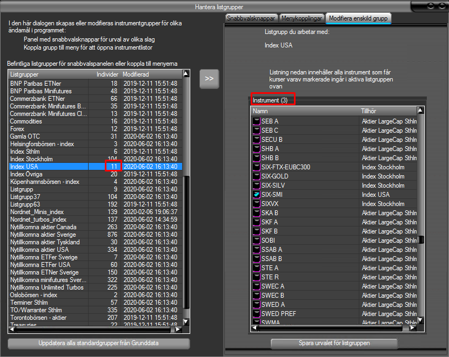
Task: Sort instruments by Tillhör column header
Action: tap(387, 111)
